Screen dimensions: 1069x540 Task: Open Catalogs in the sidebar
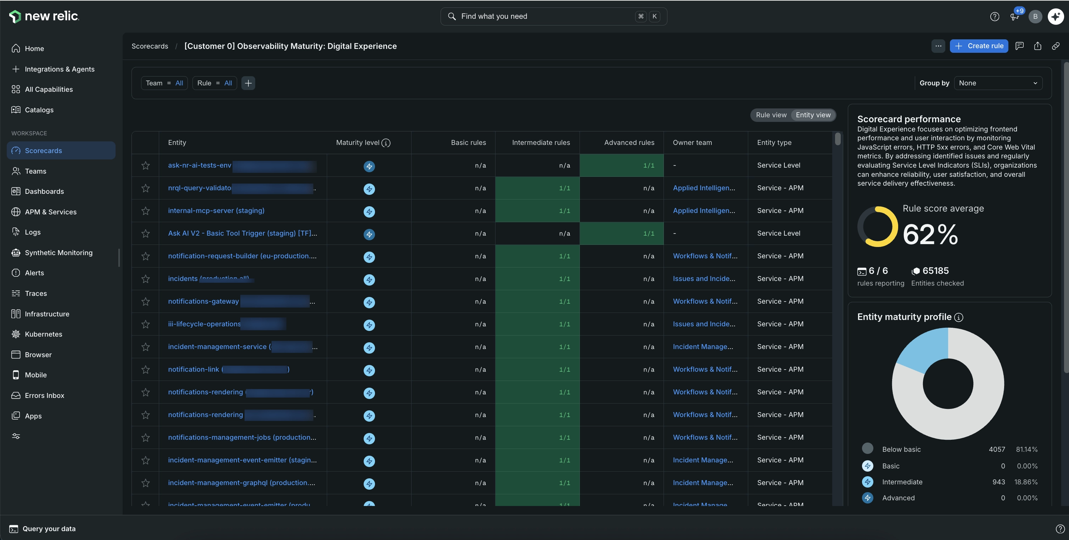pos(61,110)
